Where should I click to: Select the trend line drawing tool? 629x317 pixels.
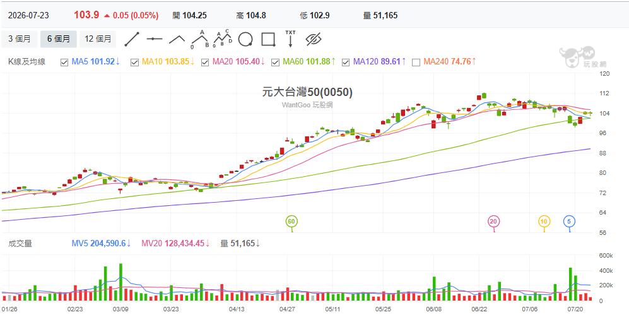[x=132, y=39]
